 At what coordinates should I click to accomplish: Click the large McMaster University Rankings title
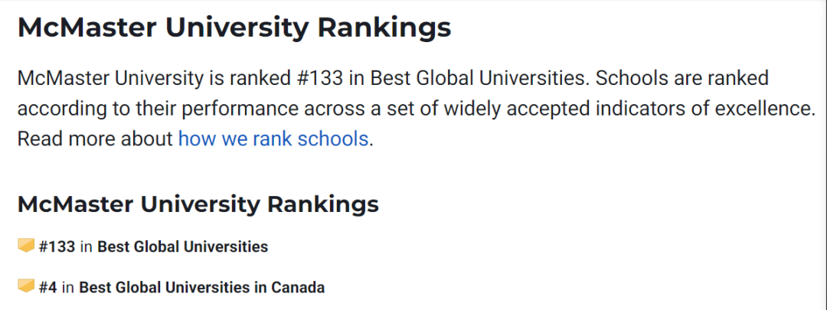pos(234,28)
